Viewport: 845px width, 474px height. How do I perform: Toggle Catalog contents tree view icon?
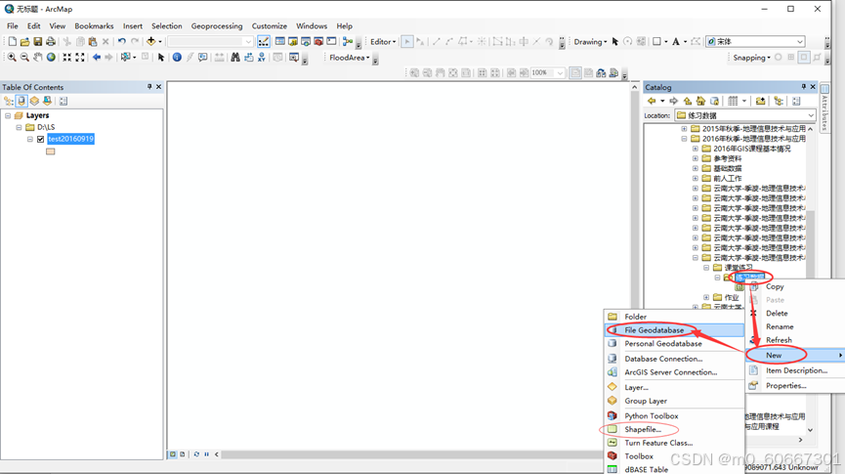pos(779,101)
